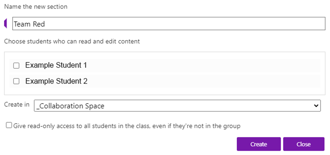The image size is (330, 155).
Task: Click the _Collaboration Space text in dropdown
Action: click(70, 106)
